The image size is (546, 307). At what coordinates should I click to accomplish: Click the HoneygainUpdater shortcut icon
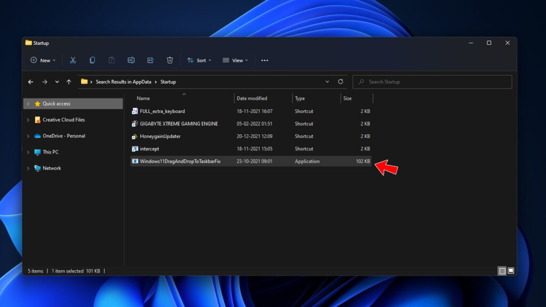tap(135, 136)
